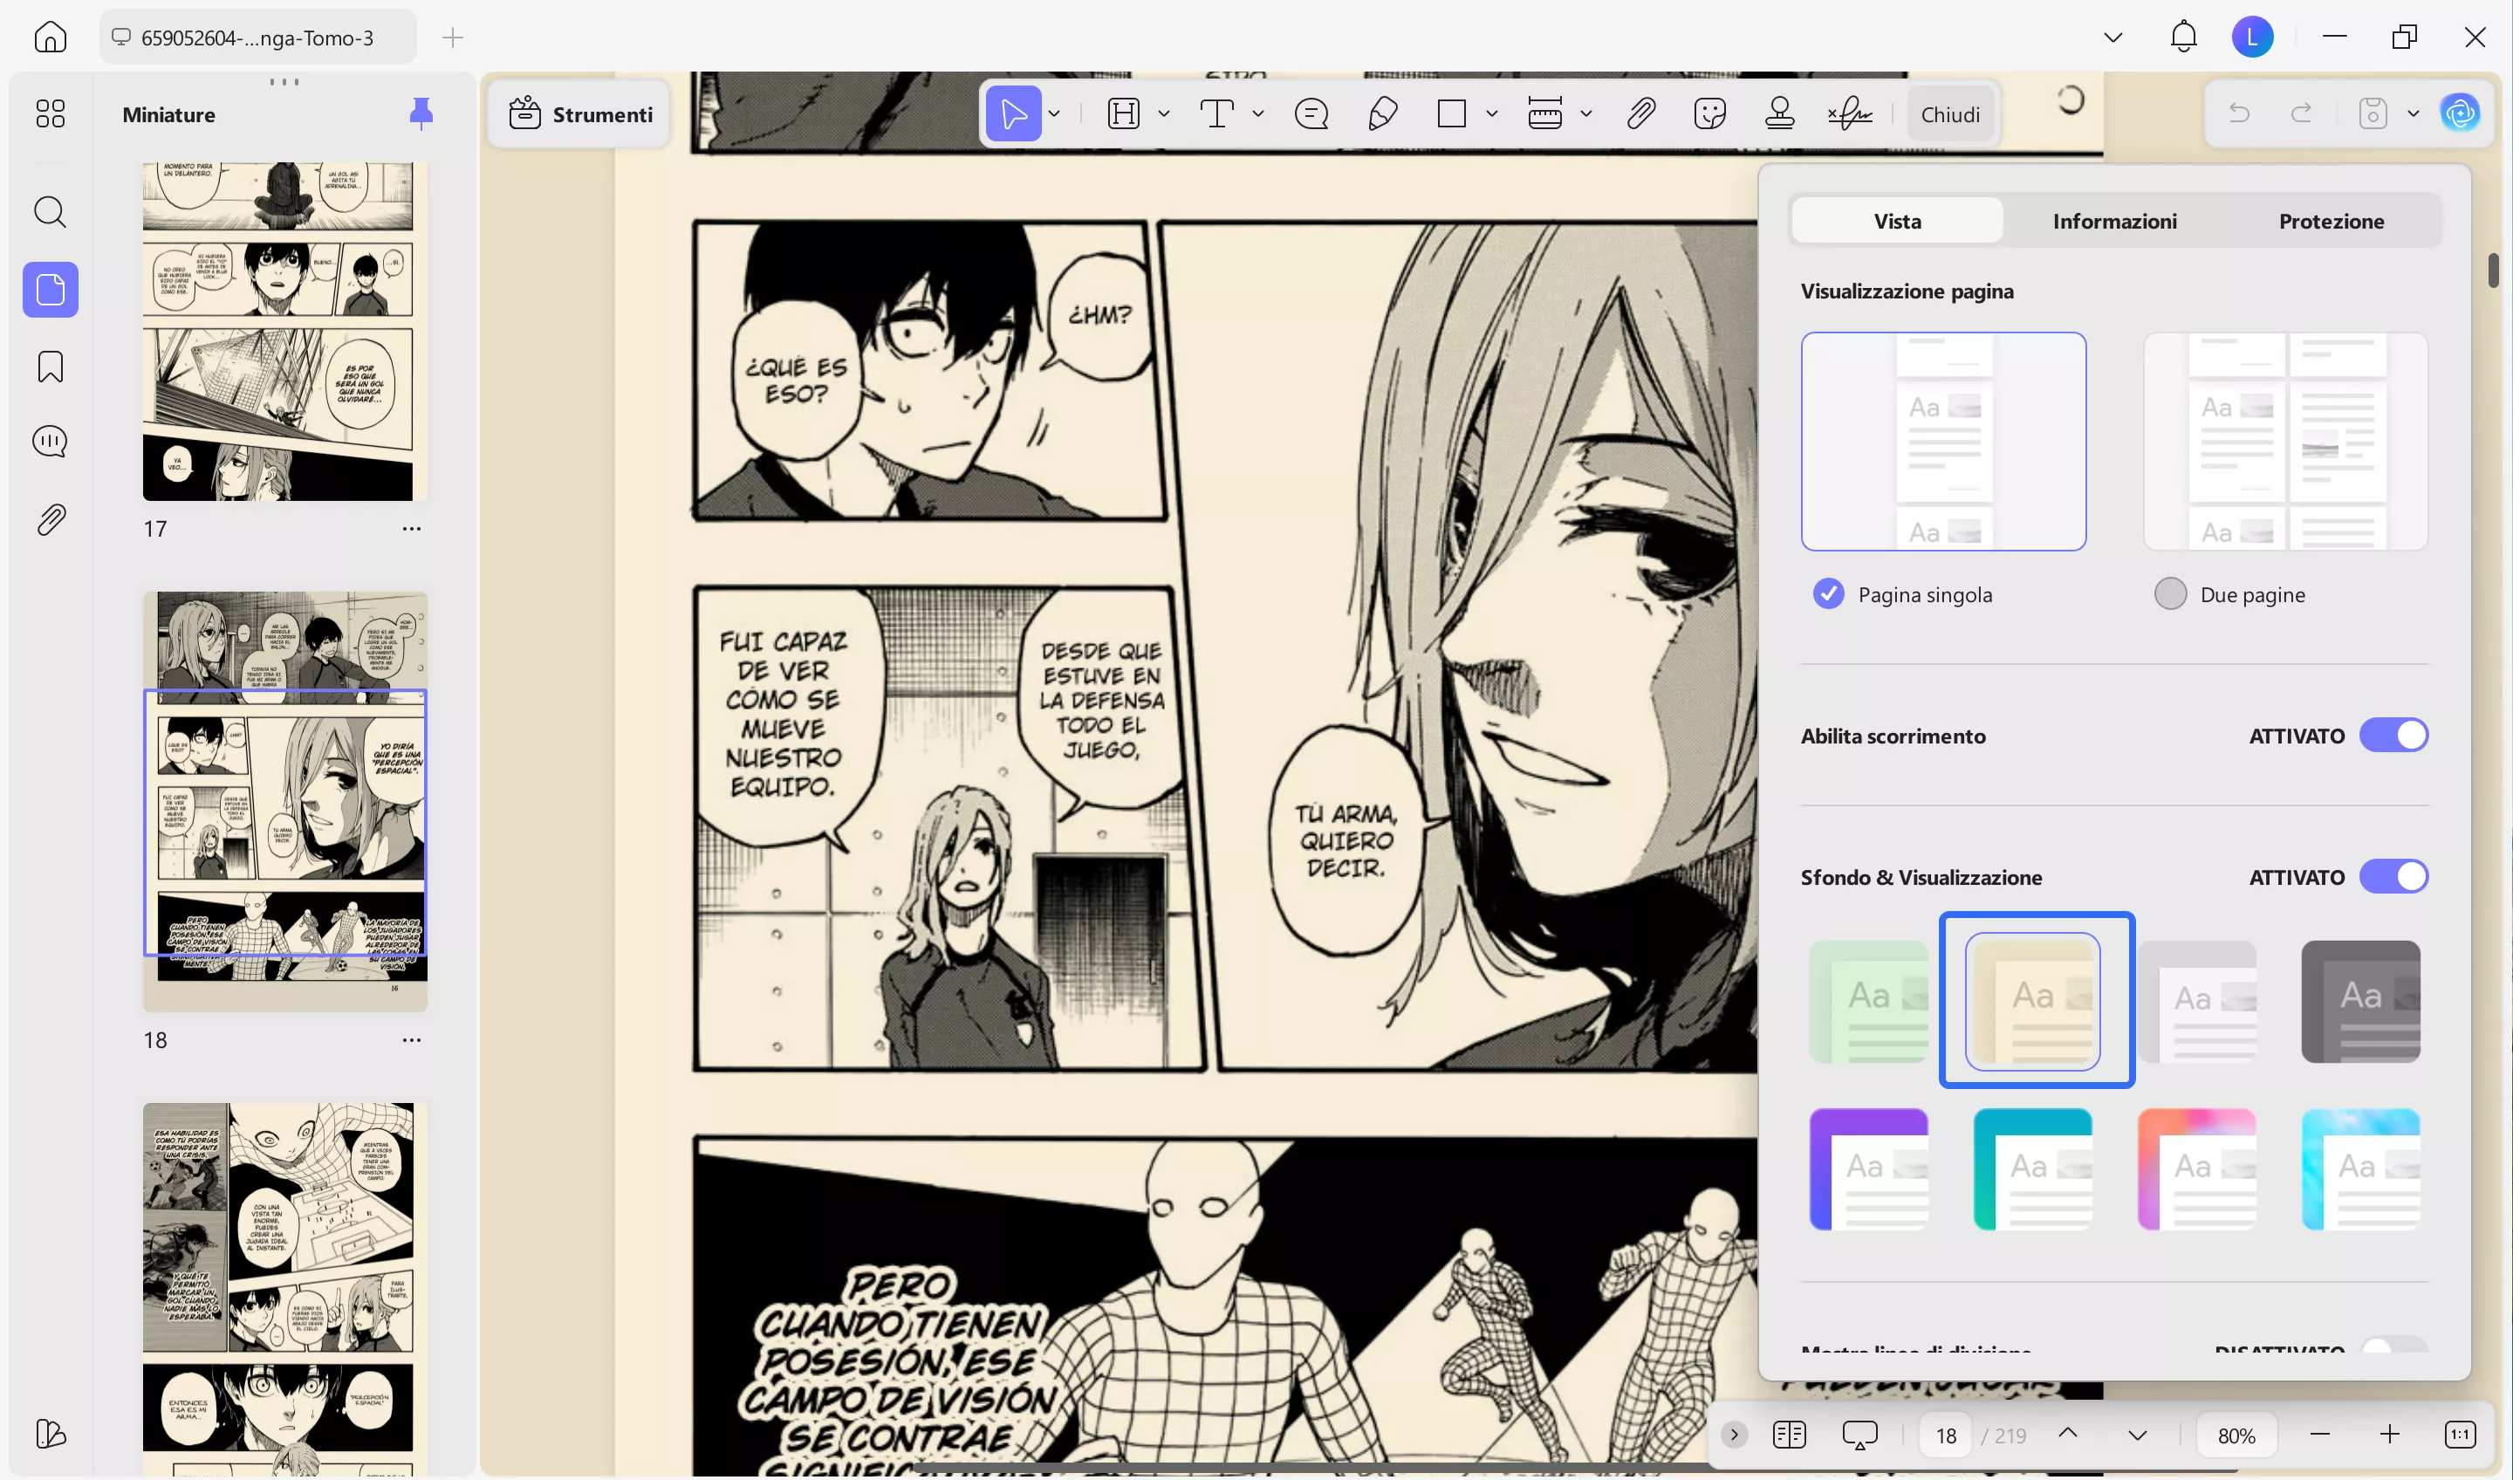The height and width of the screenshot is (1480, 2513).
Task: Switch to the Informazioni tab
Action: point(2114,222)
